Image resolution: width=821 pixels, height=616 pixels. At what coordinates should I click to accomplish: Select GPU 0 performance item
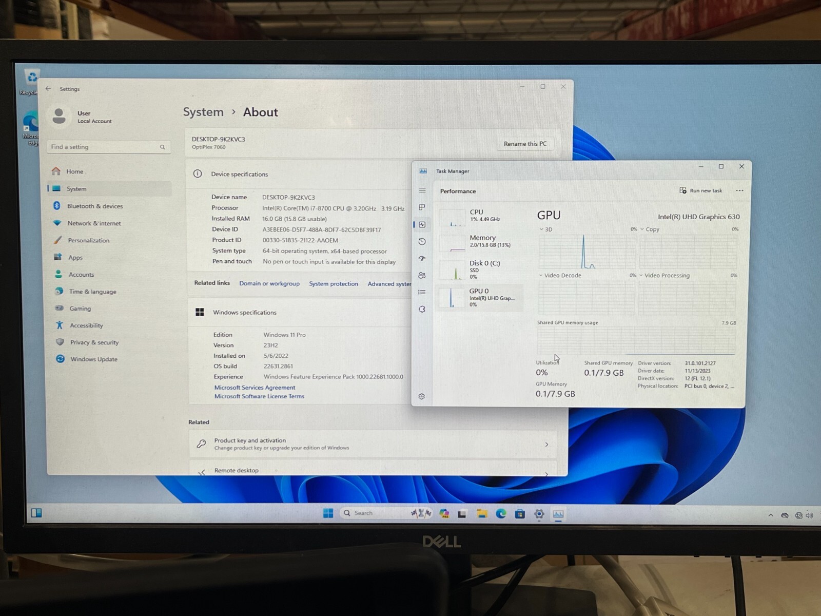click(480, 298)
